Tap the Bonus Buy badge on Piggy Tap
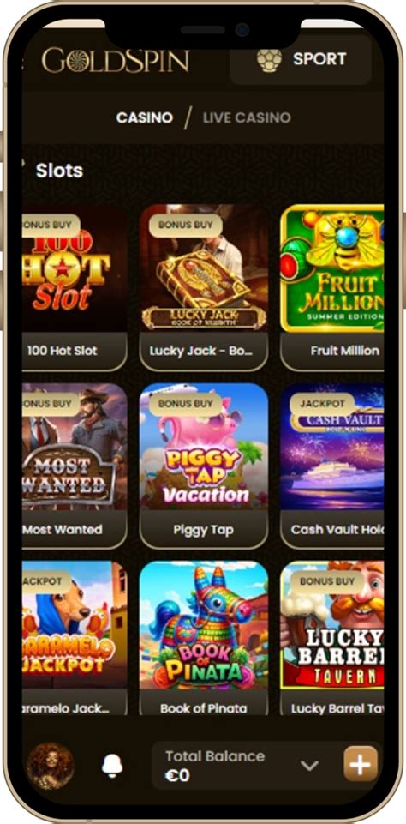Screen dimensions: 406x824 (185, 404)
